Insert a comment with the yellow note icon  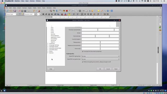click(99, 11)
